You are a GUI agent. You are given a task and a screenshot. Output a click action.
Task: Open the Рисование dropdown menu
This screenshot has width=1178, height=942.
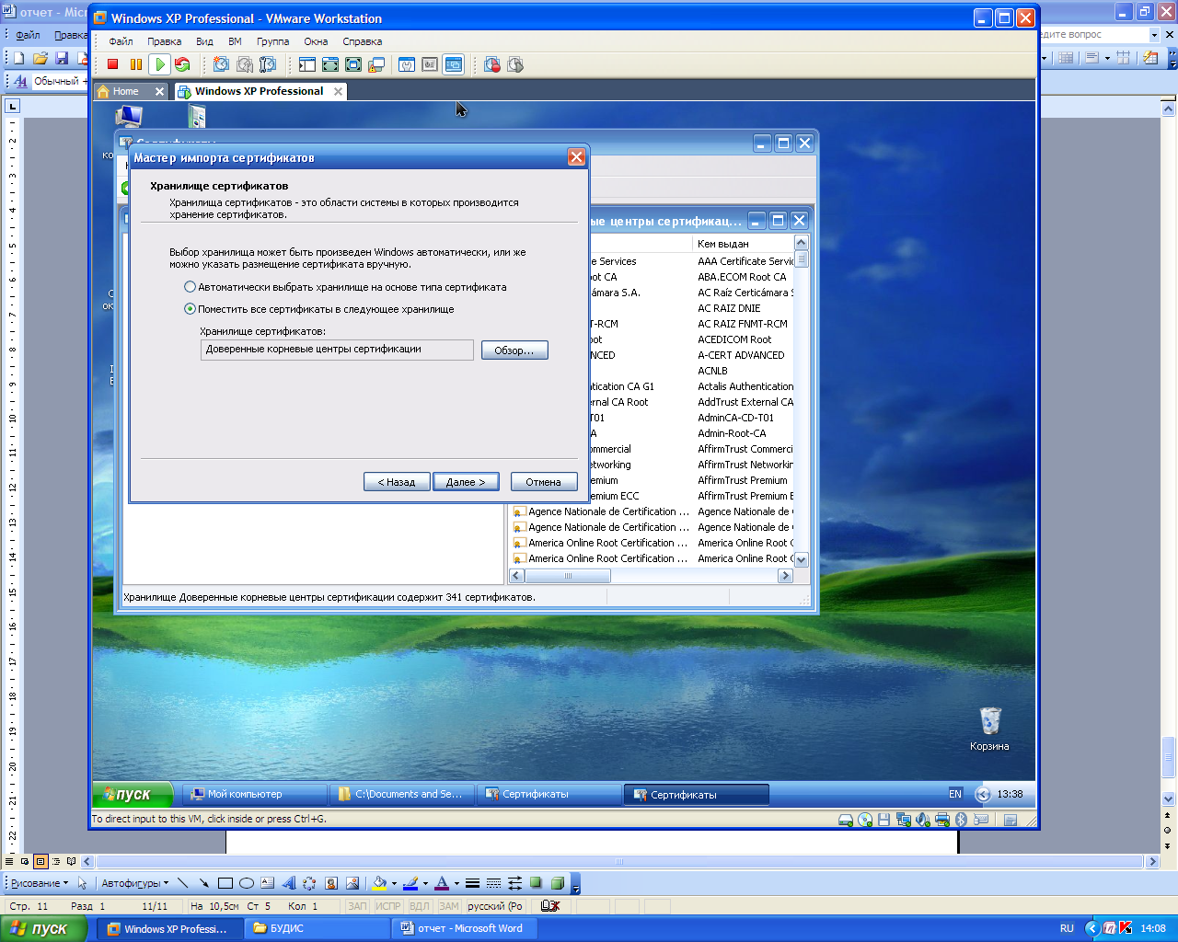coord(40,883)
